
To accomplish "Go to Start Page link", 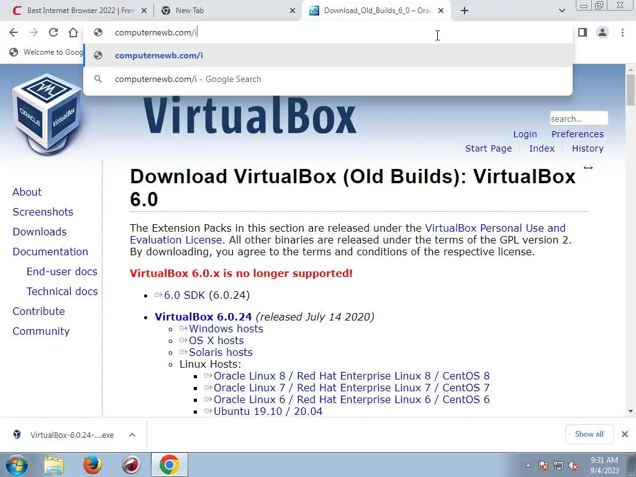I will tap(488, 148).
